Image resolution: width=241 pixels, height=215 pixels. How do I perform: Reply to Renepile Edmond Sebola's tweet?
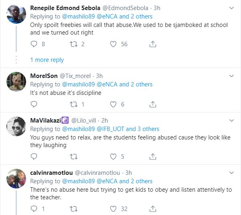click(34, 44)
